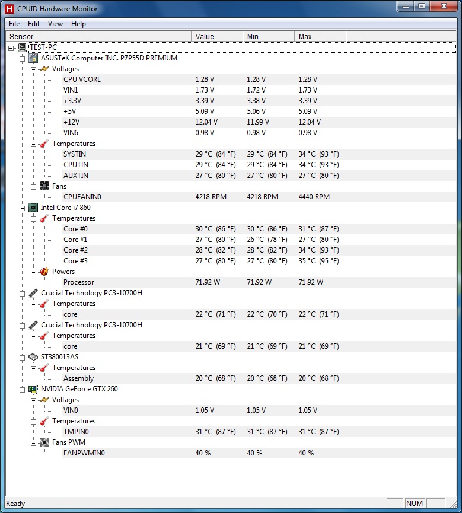This screenshot has height=513, width=462.
Task: Click the ST380013AS Temperatures thermometer icon
Action: (44, 368)
